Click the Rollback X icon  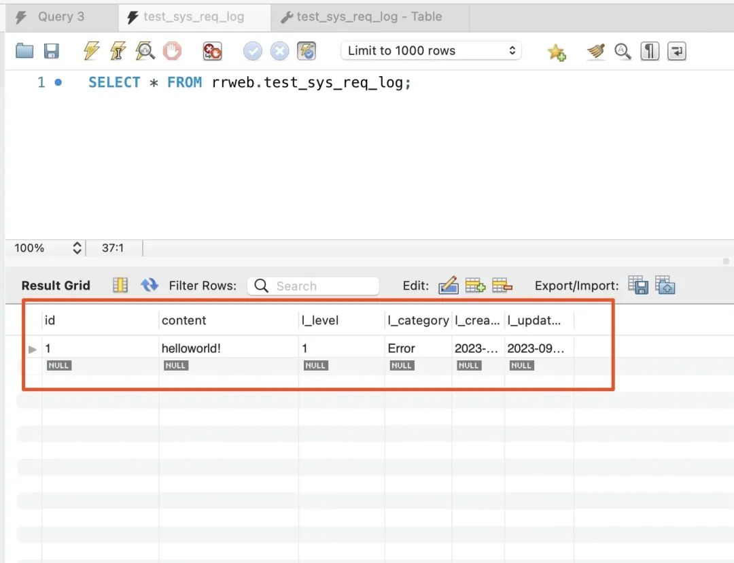(x=279, y=51)
